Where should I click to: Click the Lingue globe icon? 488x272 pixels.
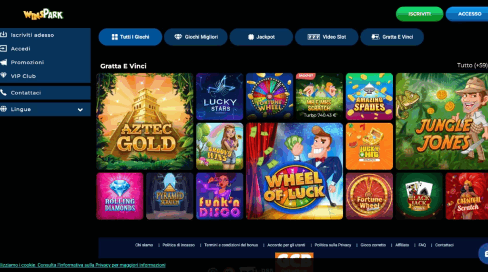(x=3, y=109)
